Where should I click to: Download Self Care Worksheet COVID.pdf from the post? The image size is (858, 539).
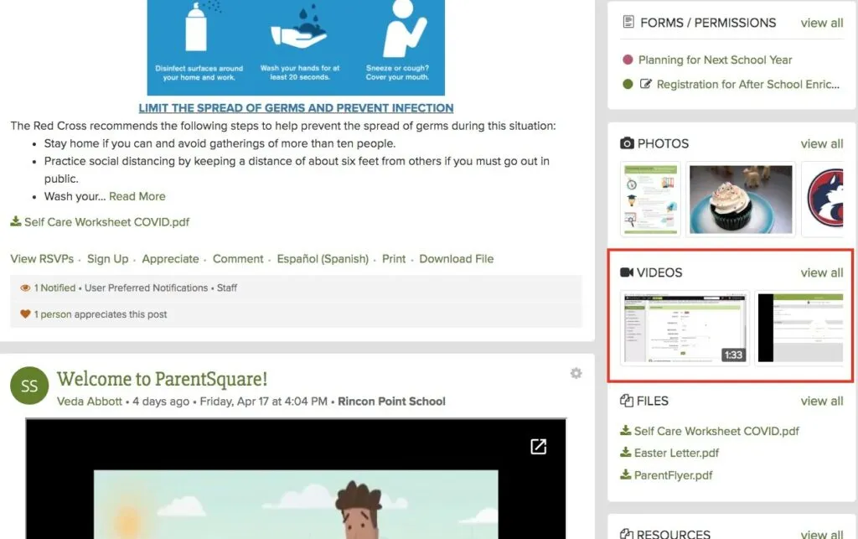click(x=106, y=221)
